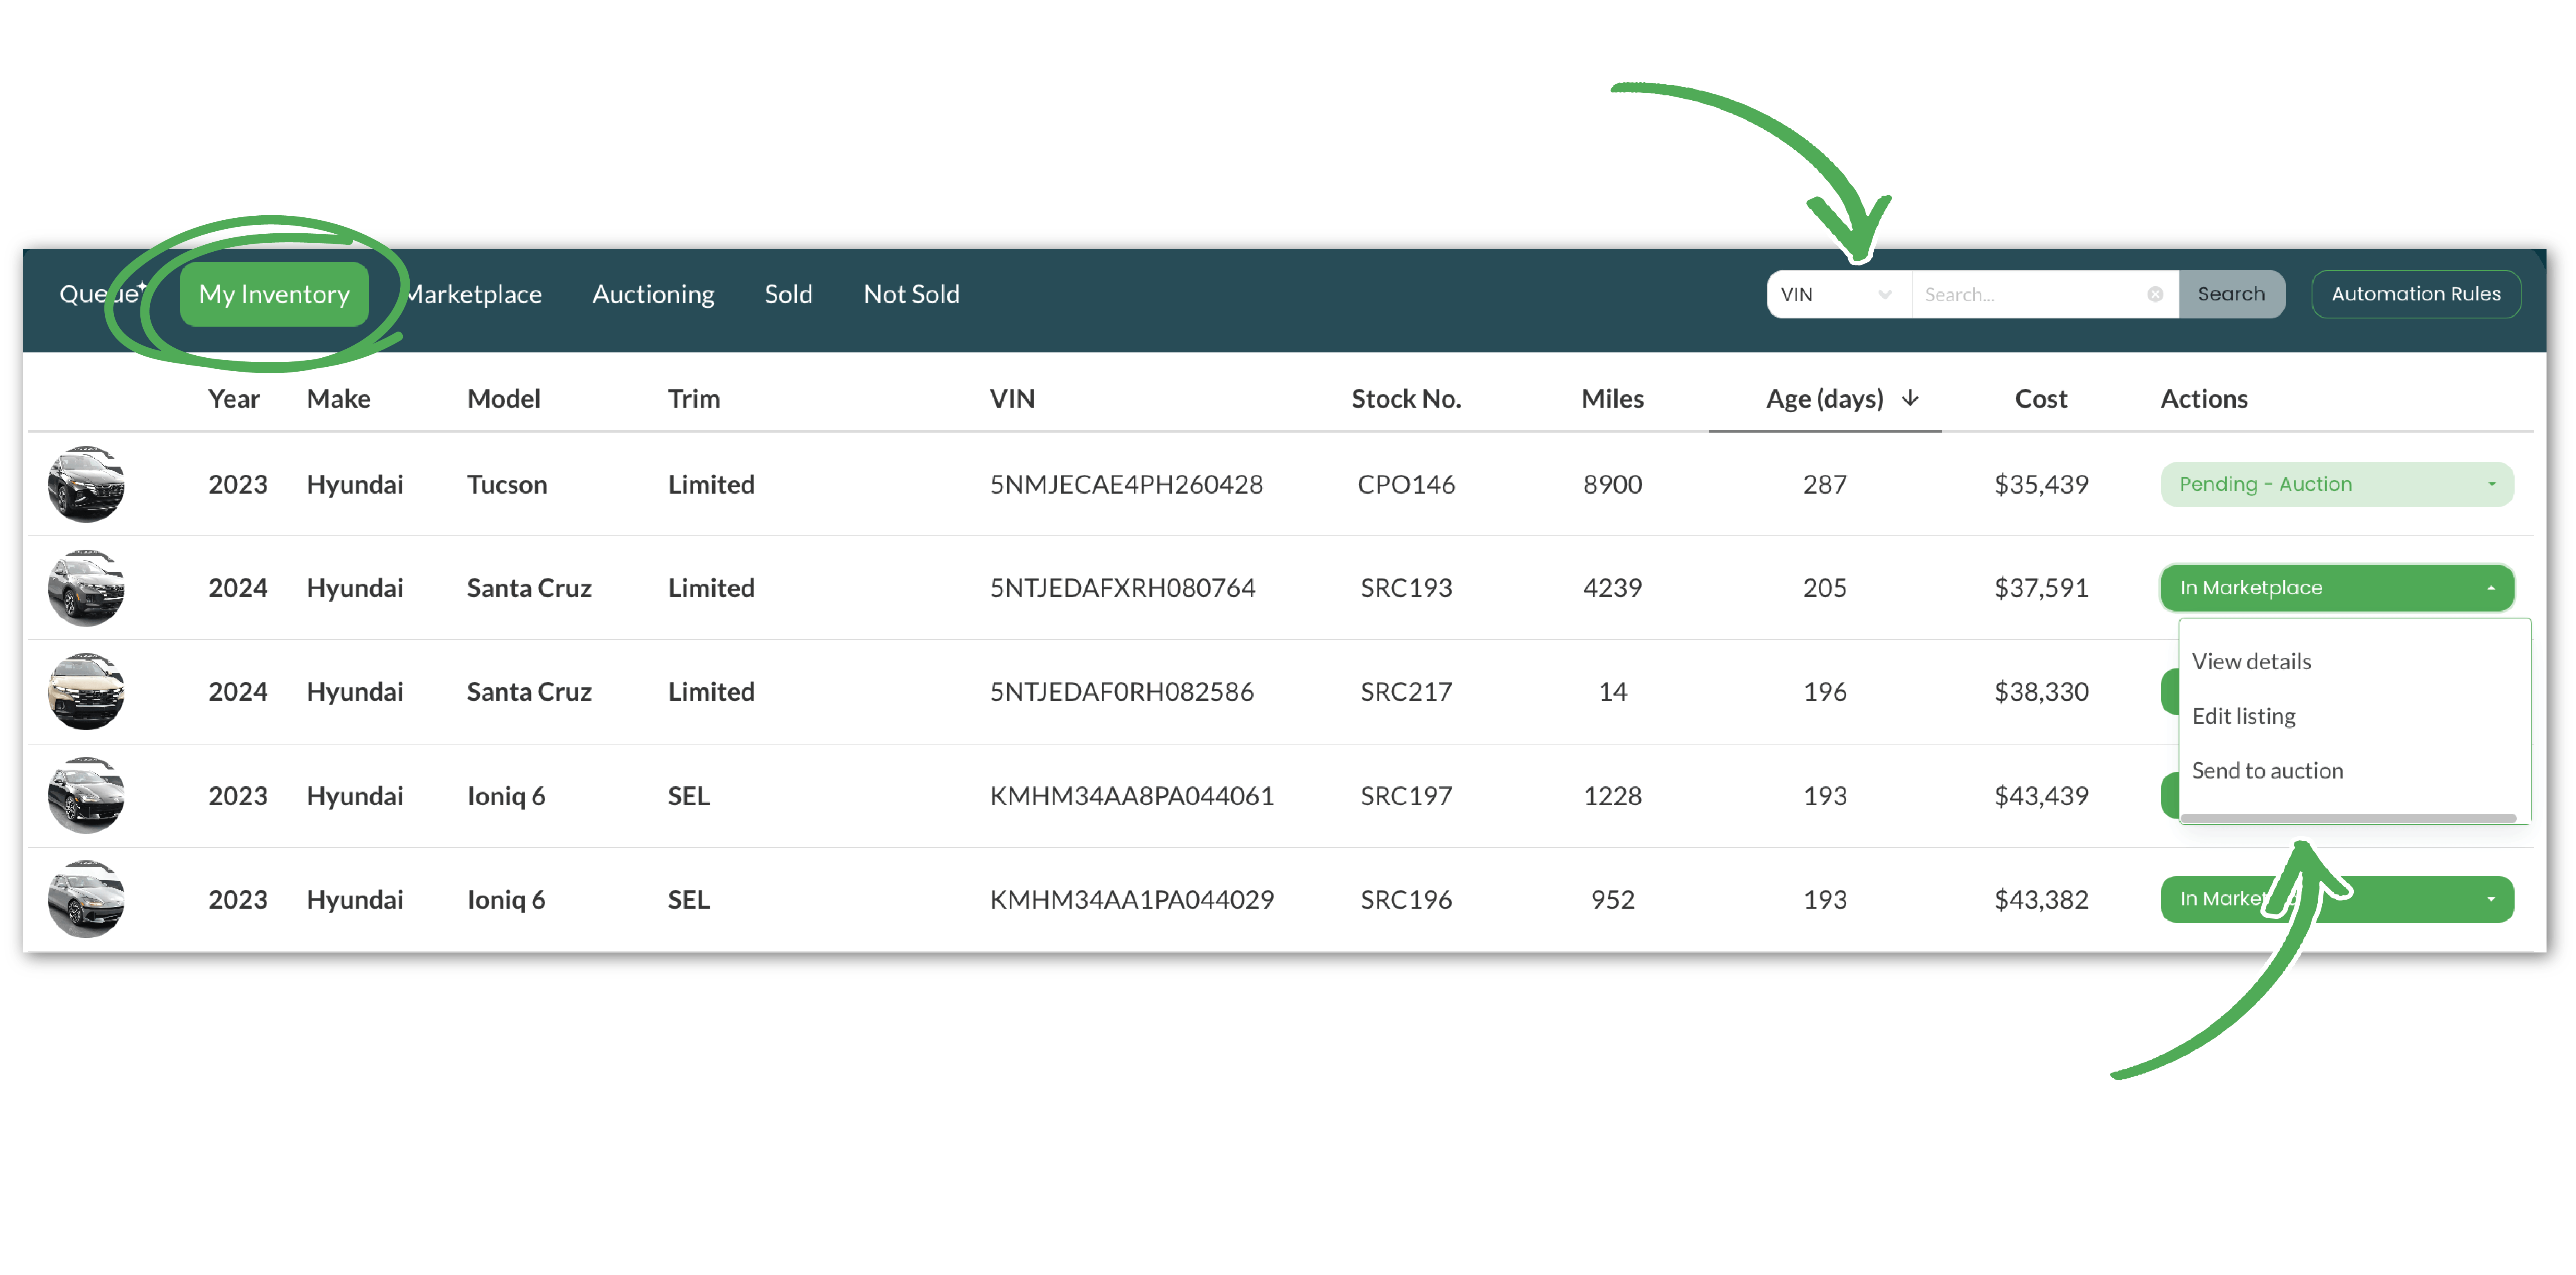The image size is (2576, 1275).
Task: Expand the VIN search type dropdown
Action: (1838, 294)
